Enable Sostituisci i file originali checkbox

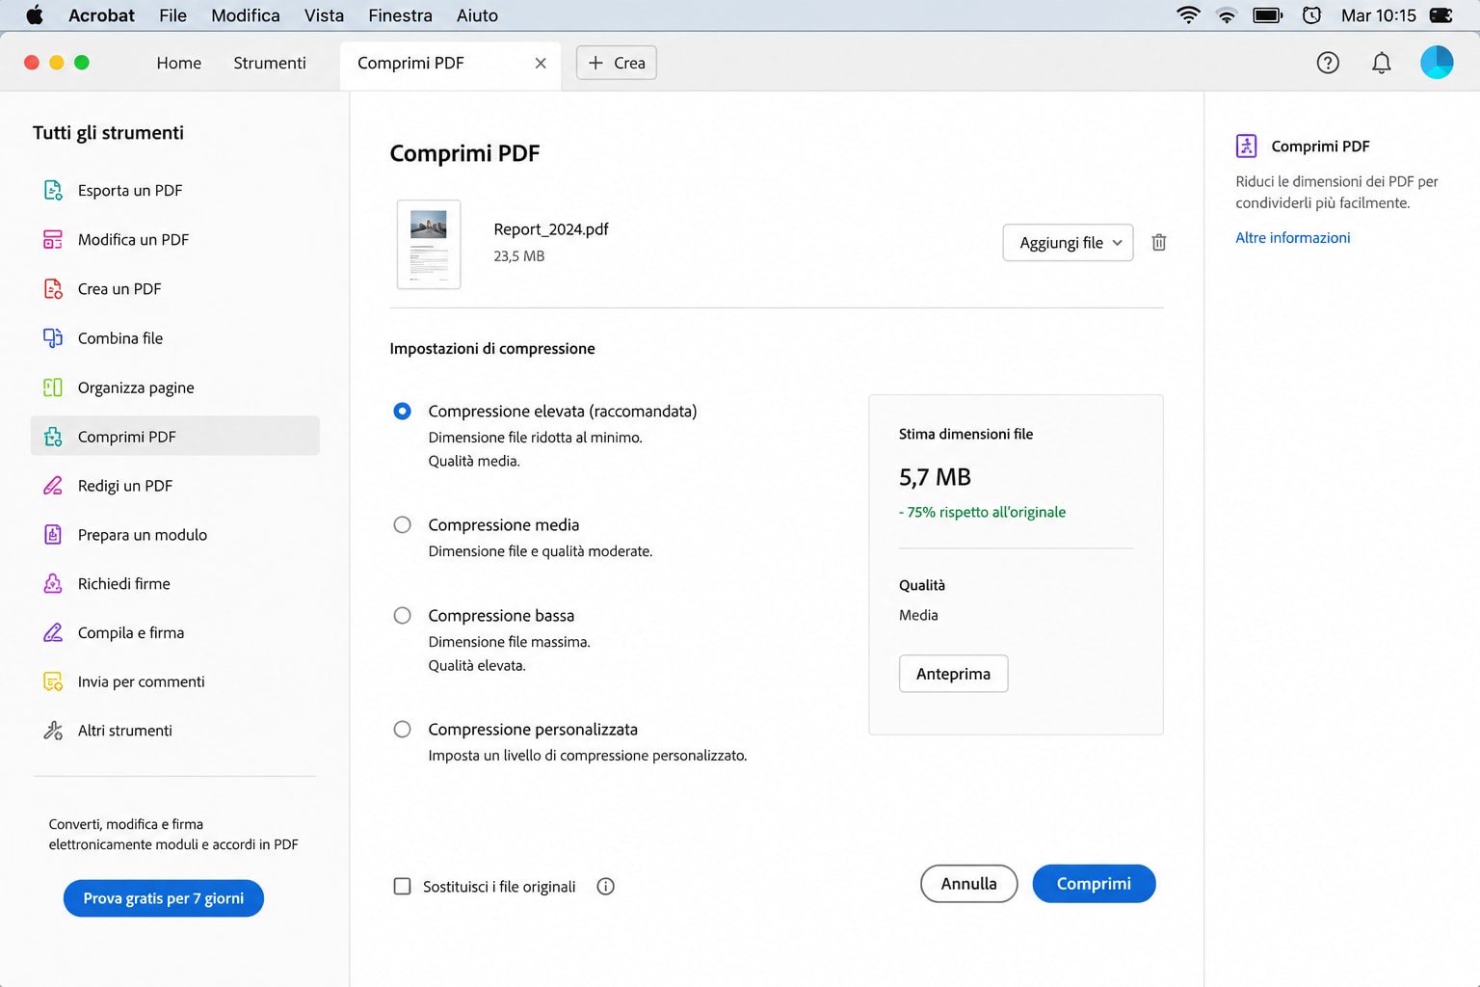403,887
